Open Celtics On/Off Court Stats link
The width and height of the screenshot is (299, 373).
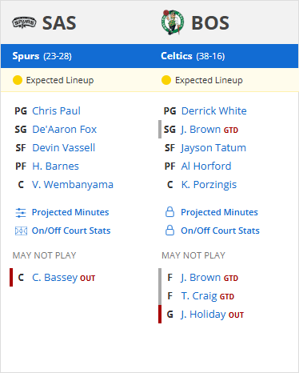[220, 231]
